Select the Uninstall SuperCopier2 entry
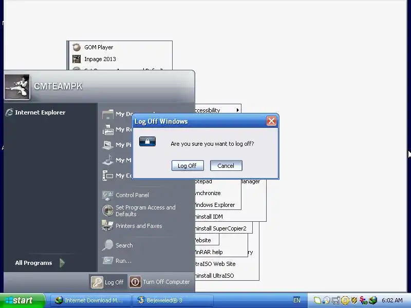 tap(221, 228)
